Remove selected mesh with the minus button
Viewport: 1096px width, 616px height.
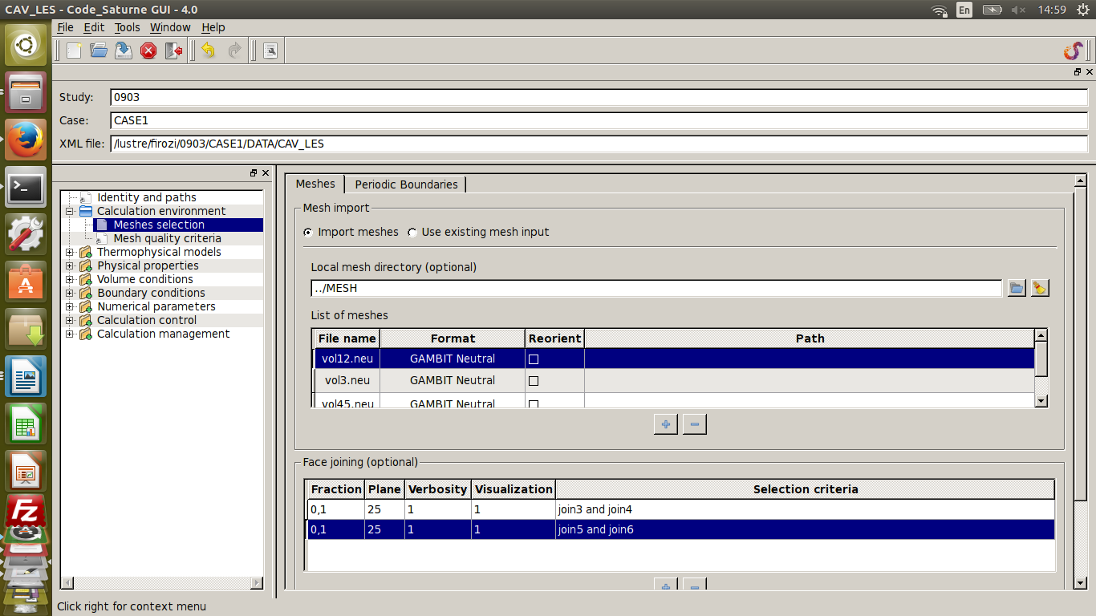(x=694, y=424)
